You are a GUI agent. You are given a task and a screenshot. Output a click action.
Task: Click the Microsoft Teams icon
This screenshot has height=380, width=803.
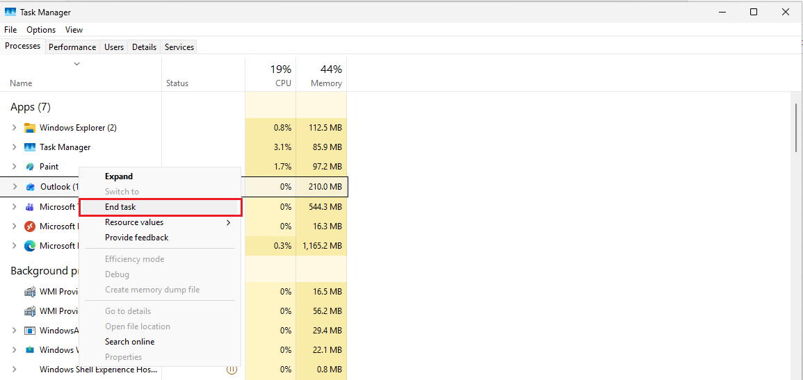(30, 206)
